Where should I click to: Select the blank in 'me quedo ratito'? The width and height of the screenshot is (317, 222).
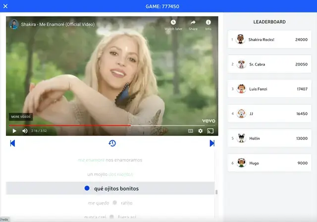point(114,203)
